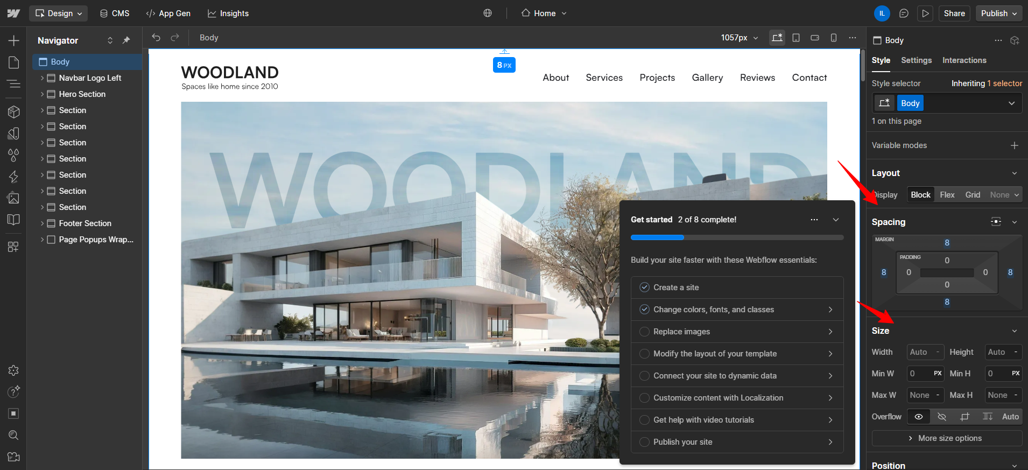Open the Body element options ellipsis

(x=998, y=40)
